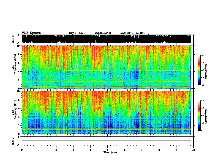Image resolution: width=218 pixels, height=168 pixels.
Task: Click the "station=MAM" header label
Action: (x=103, y=33)
